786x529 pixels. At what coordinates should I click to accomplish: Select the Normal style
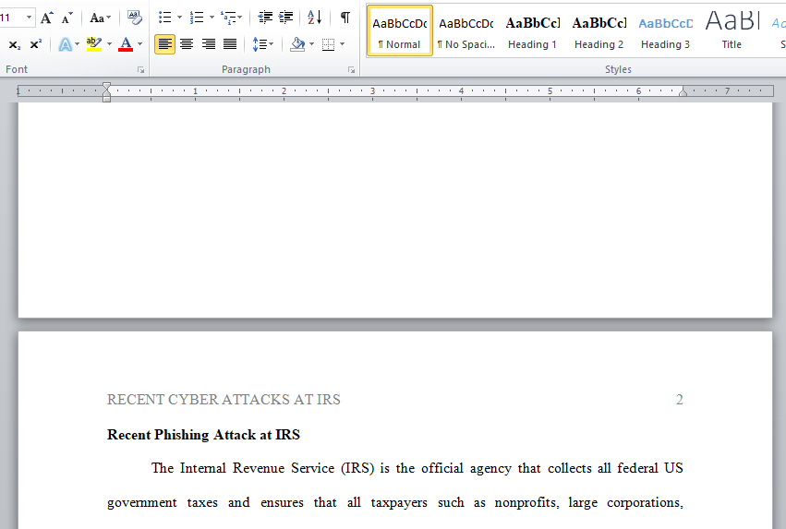coord(400,30)
